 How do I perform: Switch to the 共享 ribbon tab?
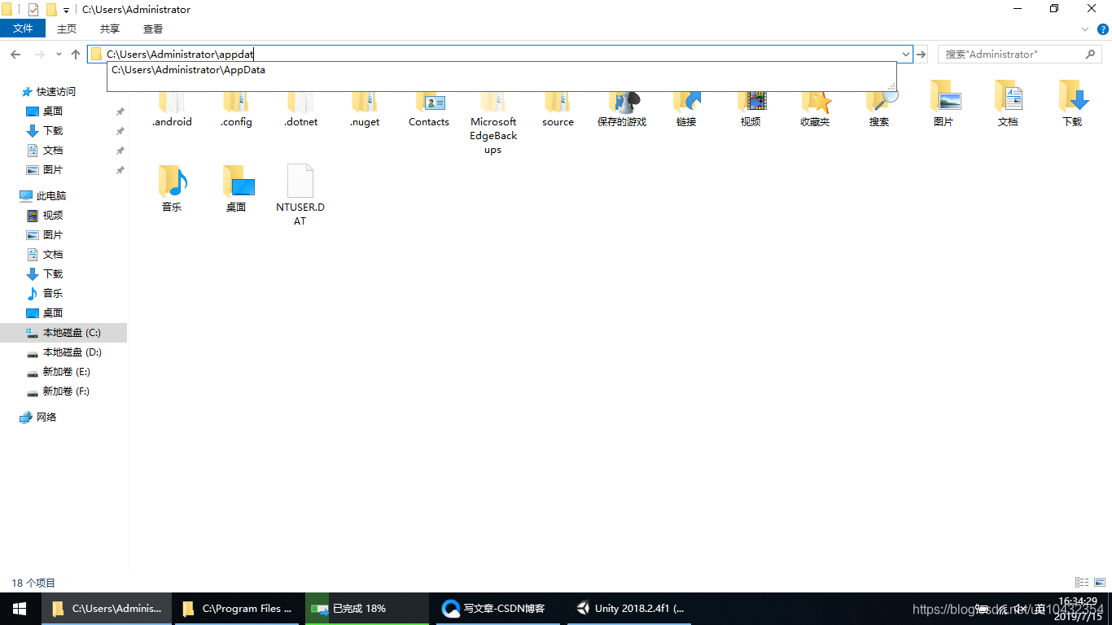[110, 28]
